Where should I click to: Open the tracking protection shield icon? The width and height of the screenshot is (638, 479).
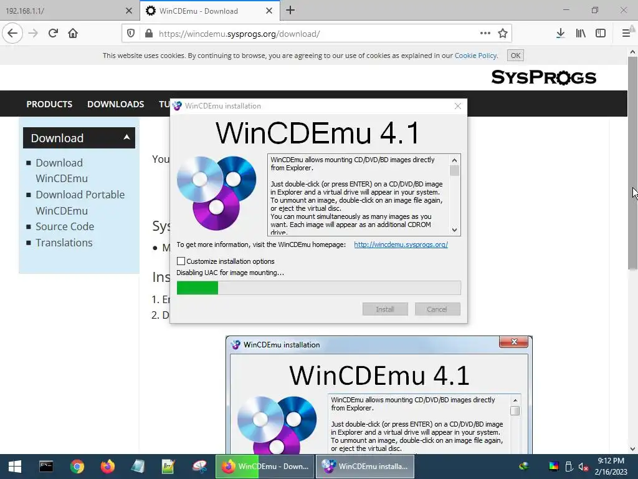[131, 34]
